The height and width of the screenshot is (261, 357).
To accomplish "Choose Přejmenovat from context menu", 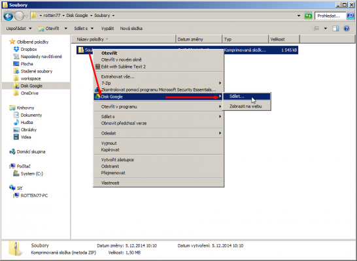I will 158,173.
